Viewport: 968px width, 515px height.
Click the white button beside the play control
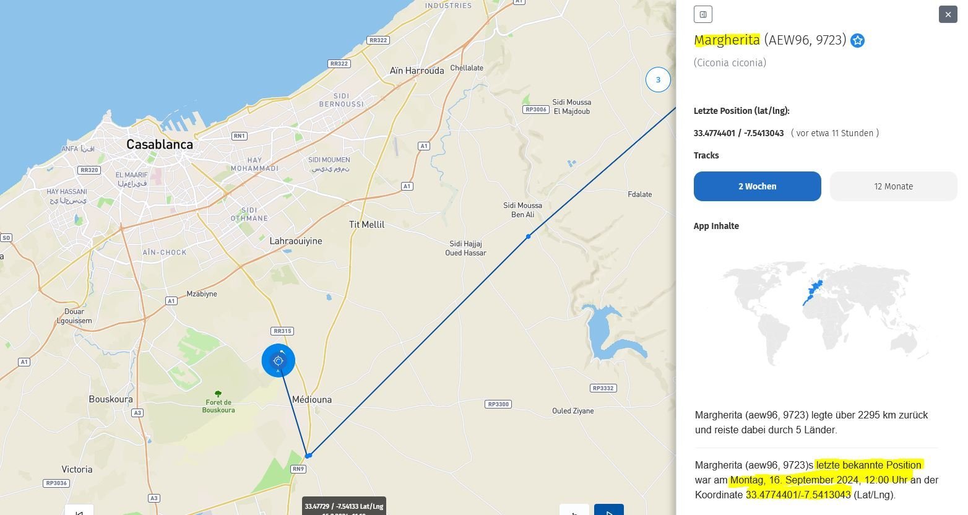(x=574, y=510)
